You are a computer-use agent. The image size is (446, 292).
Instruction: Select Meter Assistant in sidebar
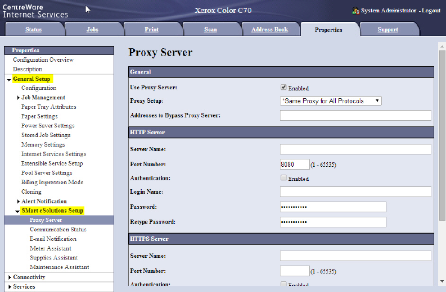51,248
